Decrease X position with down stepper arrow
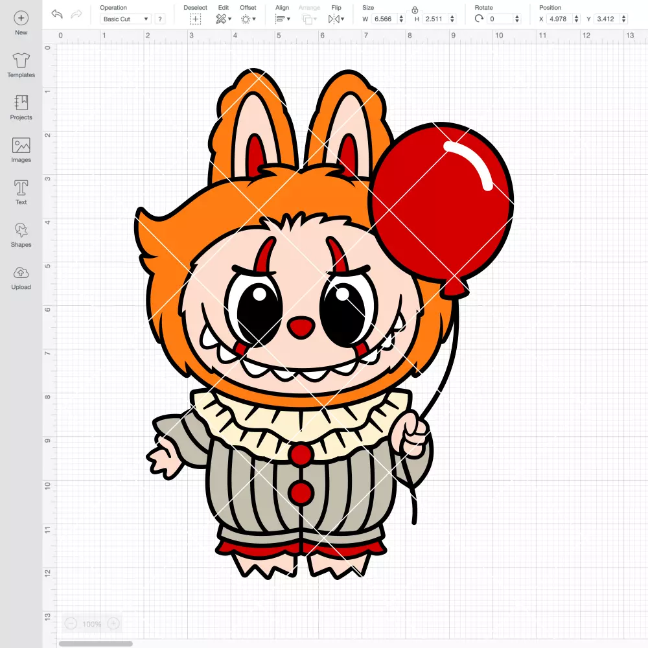The image size is (648, 648). click(577, 21)
